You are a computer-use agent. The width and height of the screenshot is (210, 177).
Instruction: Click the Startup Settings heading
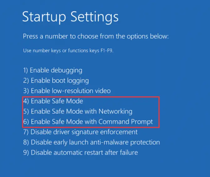point(71,17)
